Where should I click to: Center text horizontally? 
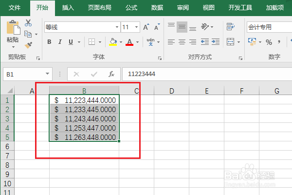pos(182,42)
